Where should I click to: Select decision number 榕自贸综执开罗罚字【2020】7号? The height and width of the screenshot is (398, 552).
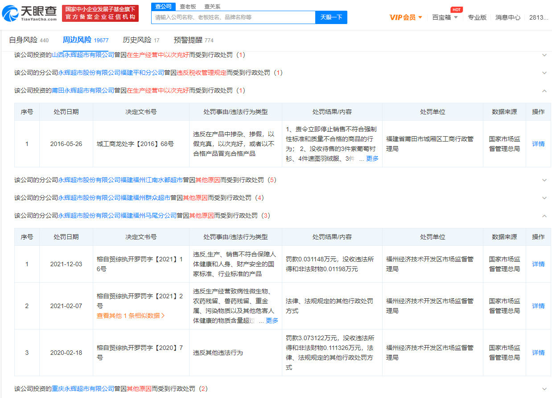(140, 353)
